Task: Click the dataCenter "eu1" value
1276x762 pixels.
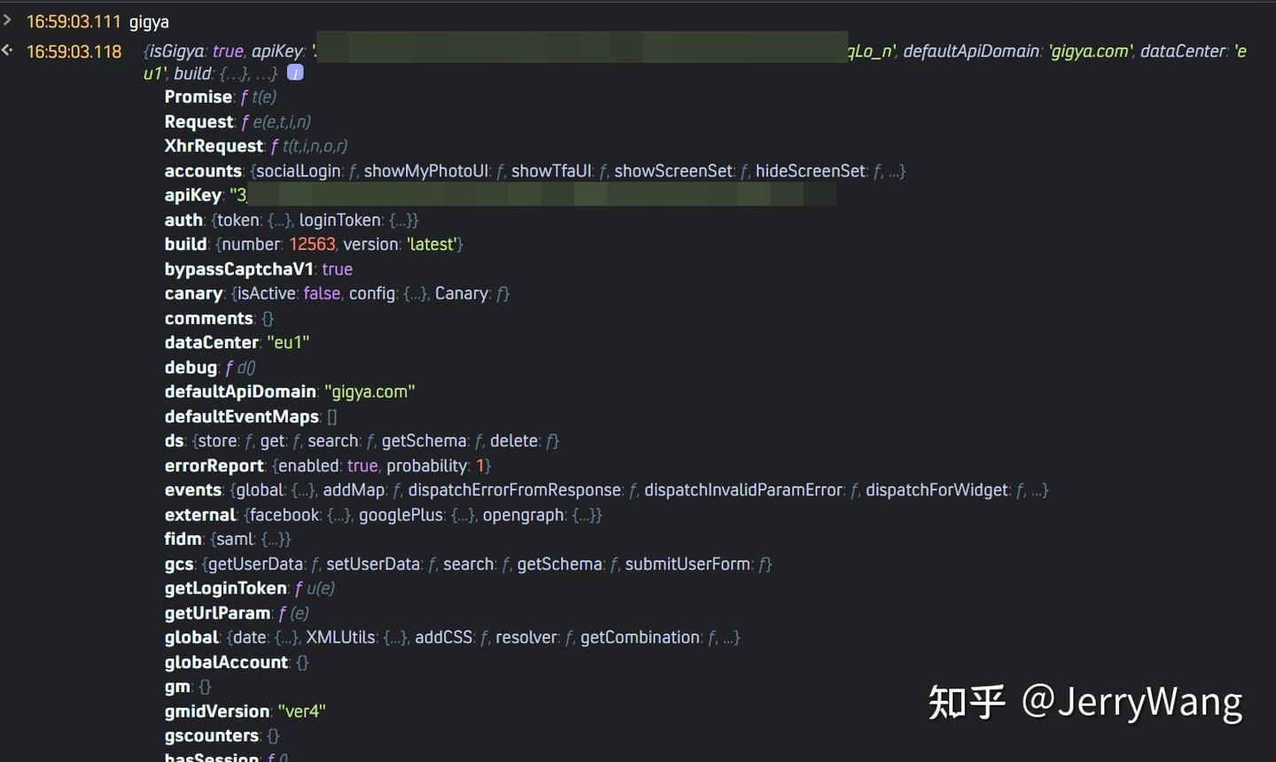Action: (x=288, y=342)
